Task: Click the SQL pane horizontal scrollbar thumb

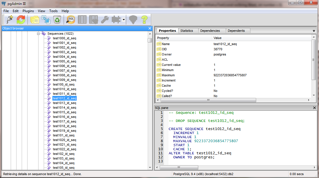Action: tap(179, 167)
